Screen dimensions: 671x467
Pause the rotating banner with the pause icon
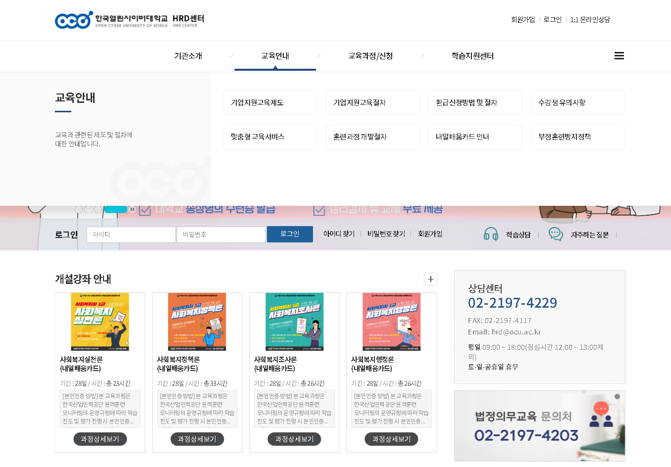[132, 209]
